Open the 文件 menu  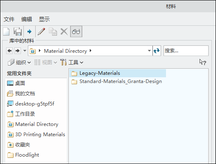[x=9, y=19]
